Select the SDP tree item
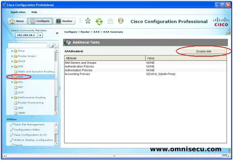 20,108
